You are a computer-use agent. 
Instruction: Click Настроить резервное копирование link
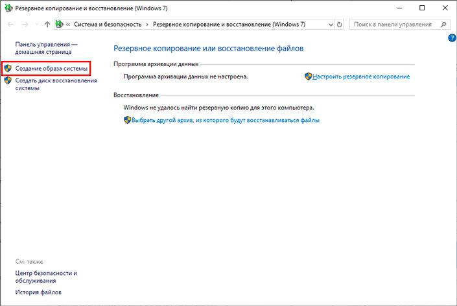pos(361,76)
